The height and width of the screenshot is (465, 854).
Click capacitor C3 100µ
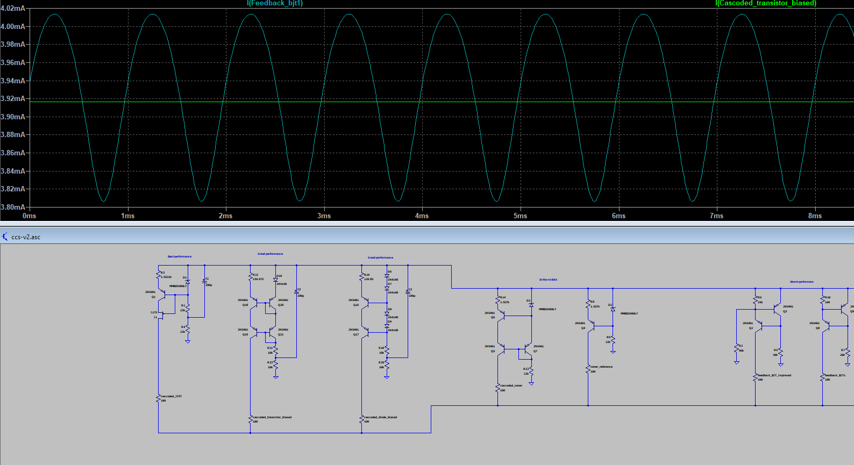pos(296,291)
